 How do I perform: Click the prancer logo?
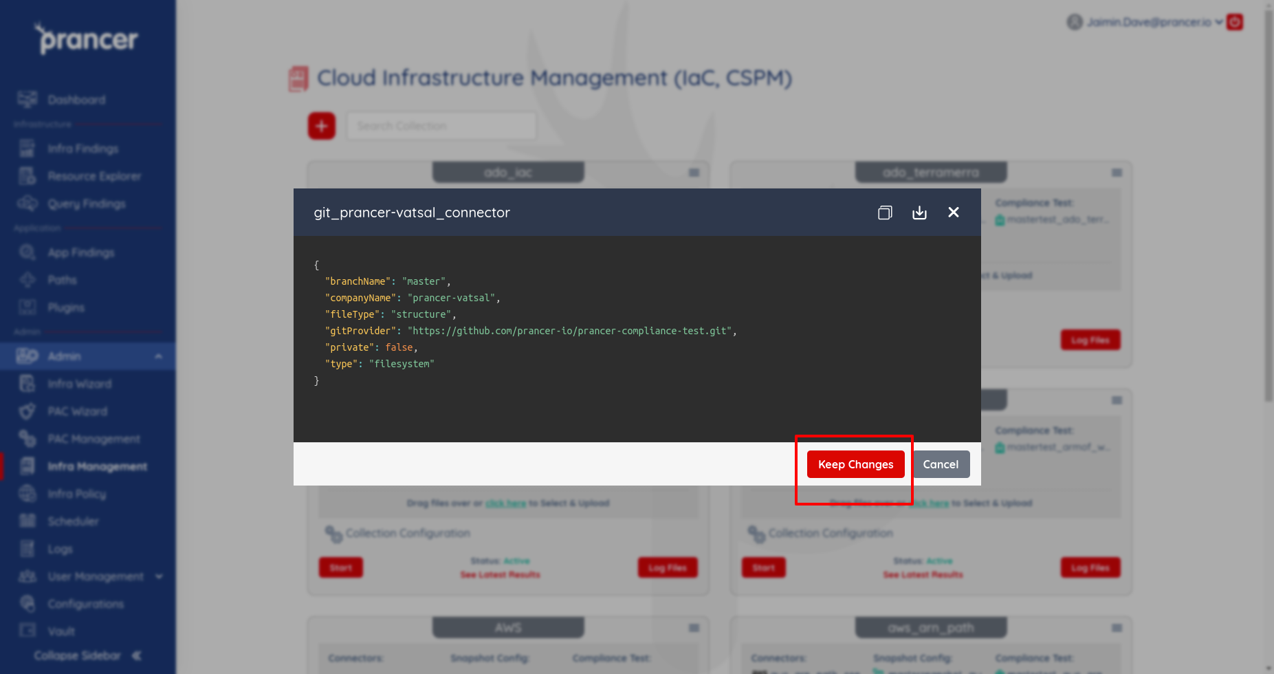(x=87, y=39)
